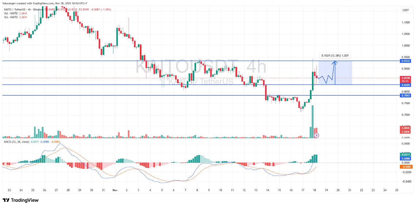Viewport: 416px width, 207px height.
Task: Click the Nov label on the time axis
Action: [115, 190]
